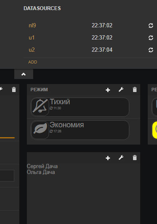
Task: Refresh the u1 datasource
Action: click(151, 38)
